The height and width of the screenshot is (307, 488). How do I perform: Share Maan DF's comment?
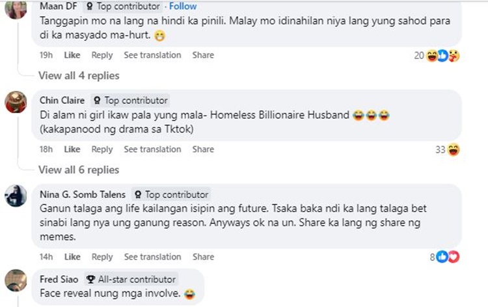pos(203,55)
